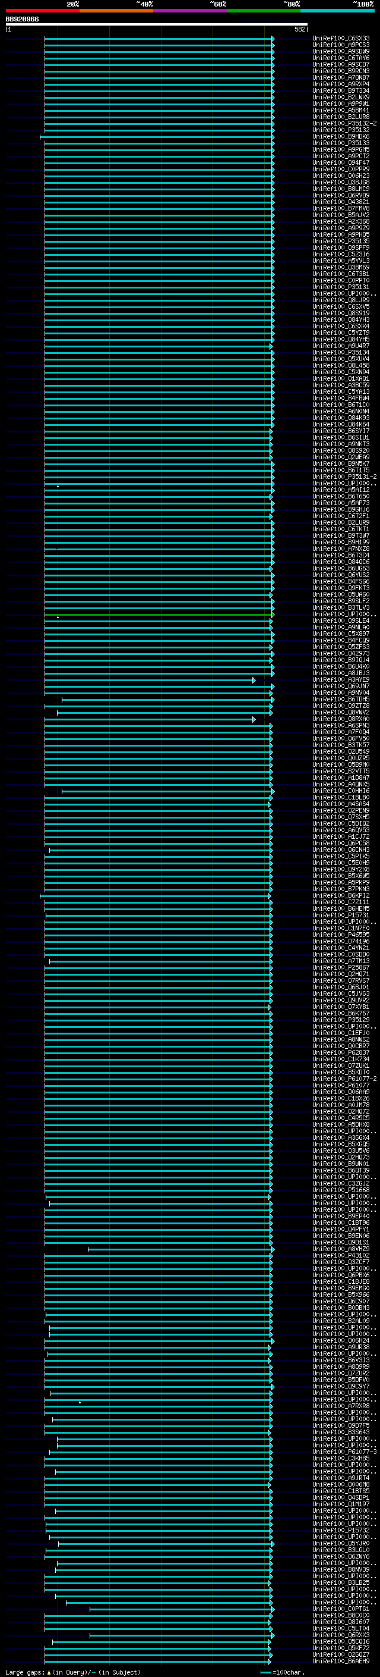Select the UniRef100_A3AYE9 hit label
The image size is (380, 1677).
pyautogui.click(x=341, y=681)
